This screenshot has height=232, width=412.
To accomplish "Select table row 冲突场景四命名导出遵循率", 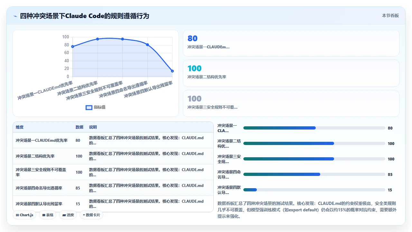I will [x=113, y=188].
